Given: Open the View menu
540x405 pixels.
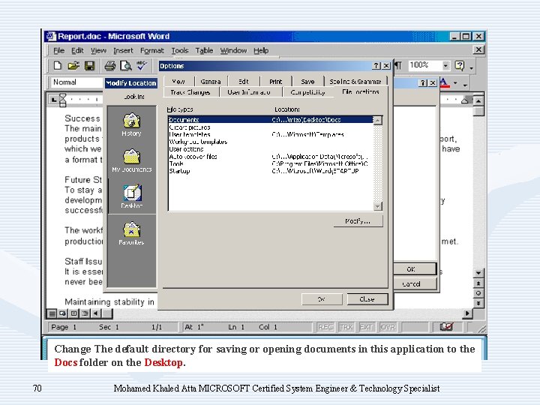Looking at the screenshot, I should (98, 51).
